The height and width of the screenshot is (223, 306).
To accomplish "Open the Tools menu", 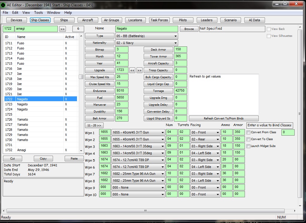I will click(38, 13).
